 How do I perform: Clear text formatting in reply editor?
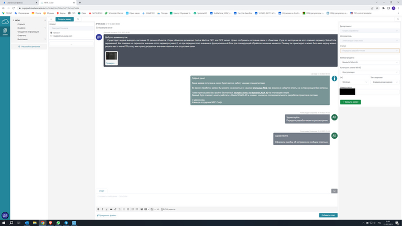tap(119, 209)
